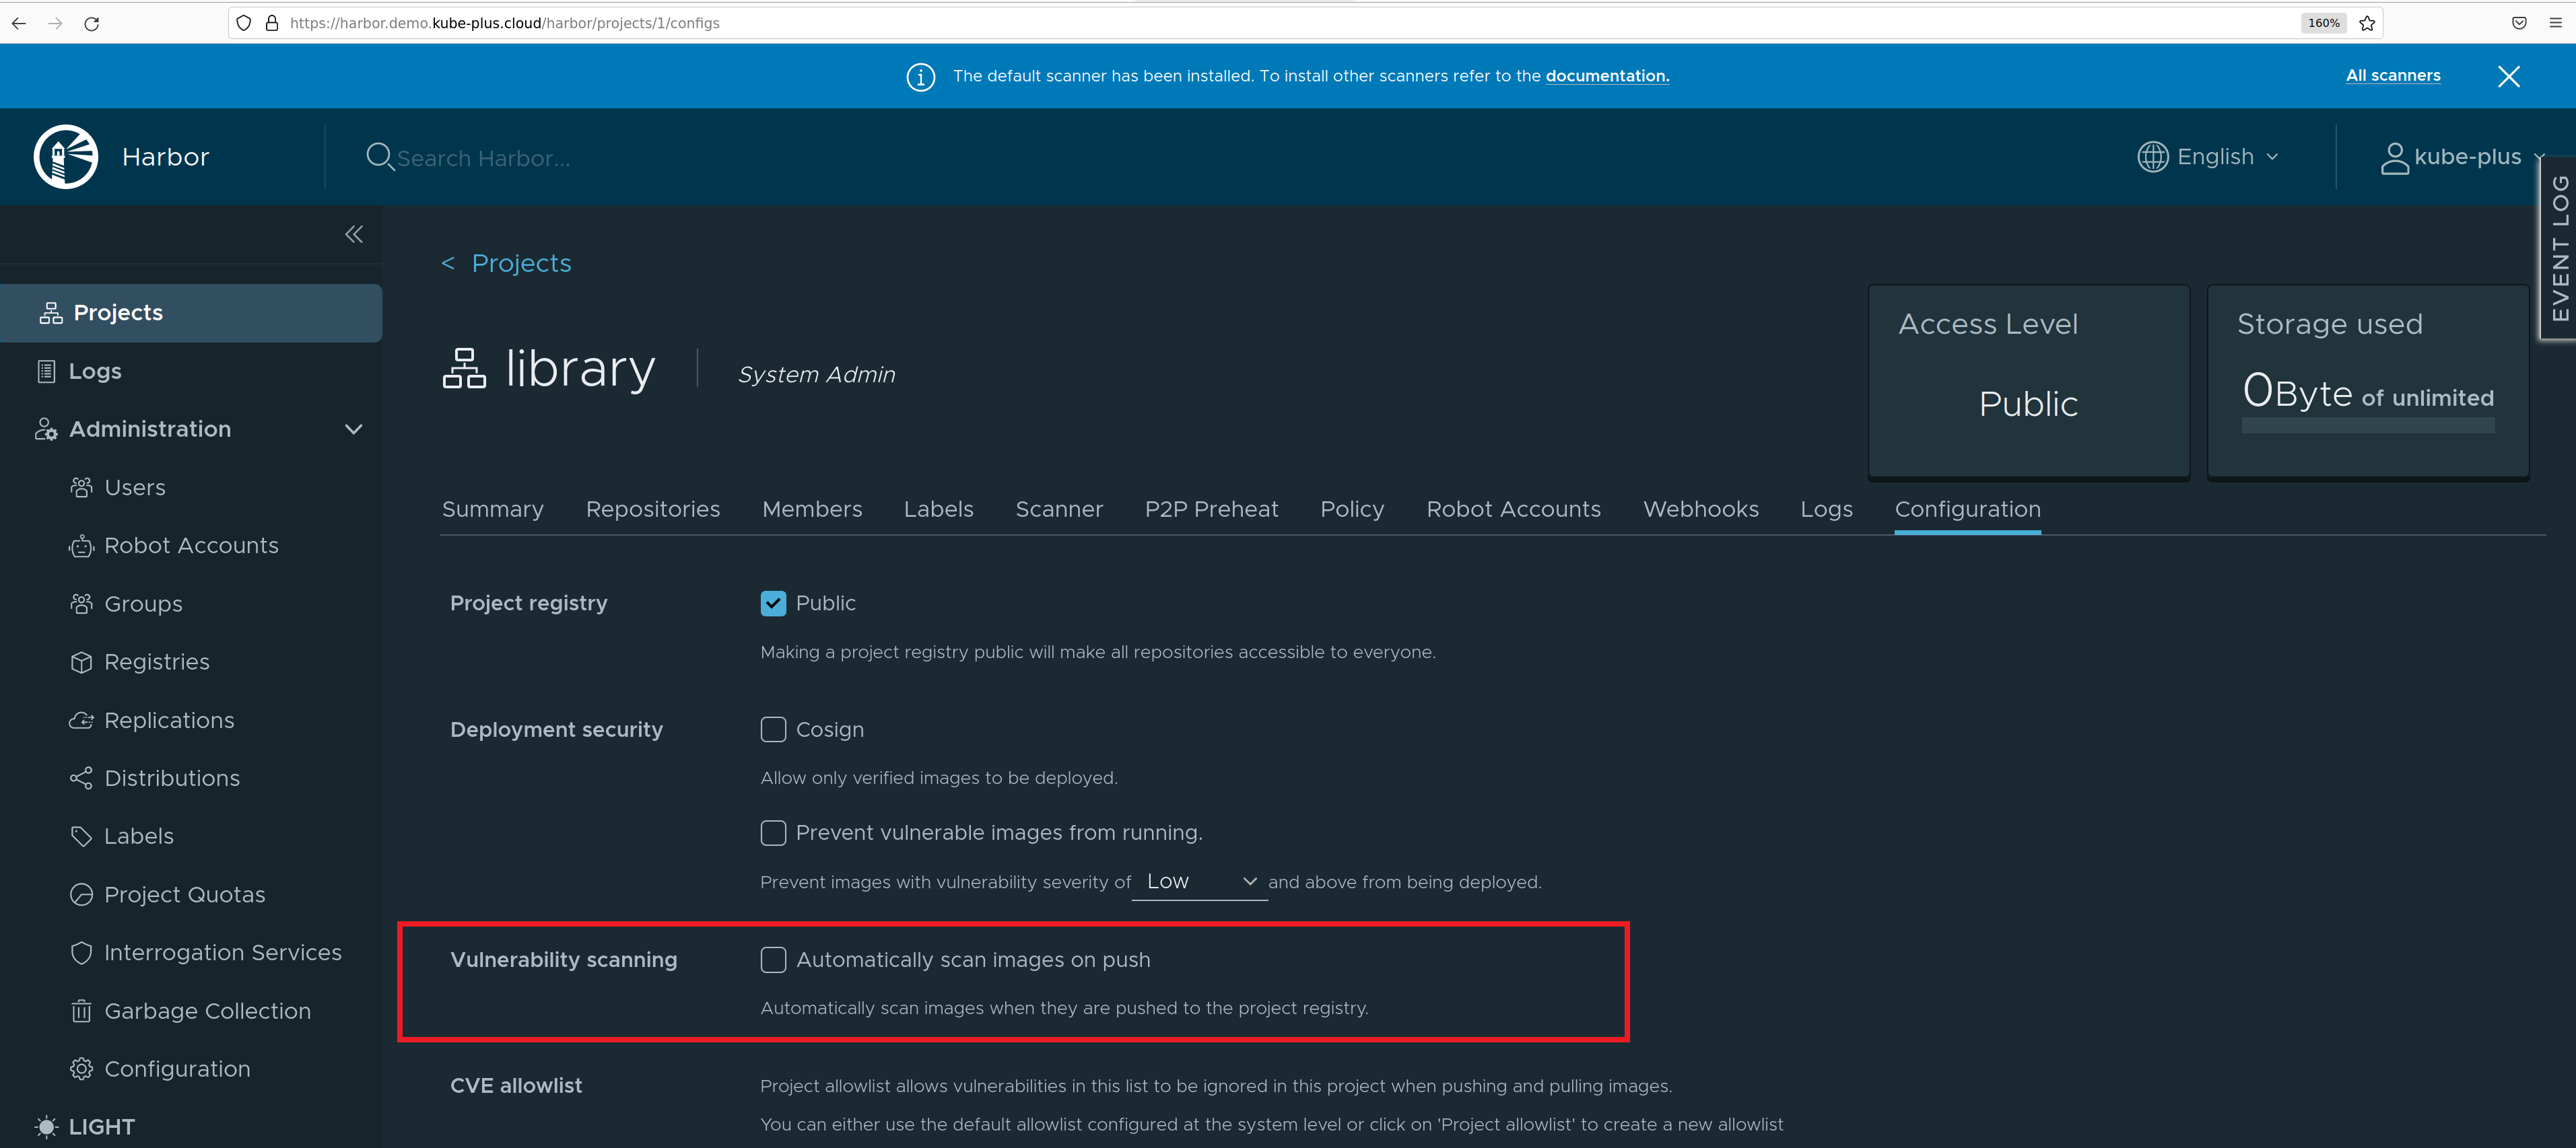The image size is (2576, 1148).
Task: Go back with browser back arrow
Action: point(19,23)
